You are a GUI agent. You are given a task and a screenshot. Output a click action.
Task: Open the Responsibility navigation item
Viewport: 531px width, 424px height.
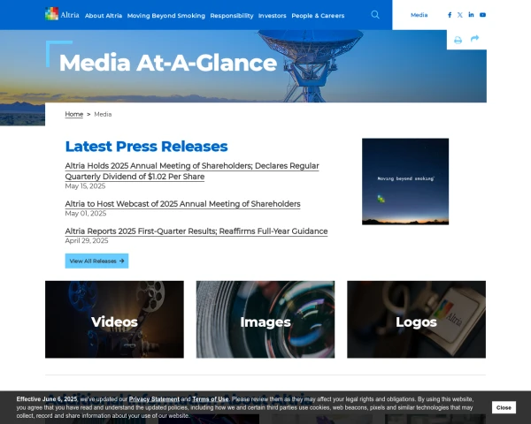click(x=232, y=16)
